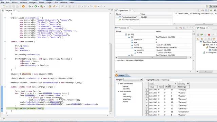The width and height of the screenshot is (217, 122).
Task: Select the "Switzerland" cell in Arrays table
Action: click(183, 112)
